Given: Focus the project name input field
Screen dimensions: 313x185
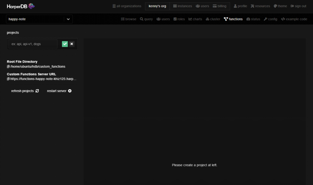Looking at the screenshot, I should (x=33, y=44).
